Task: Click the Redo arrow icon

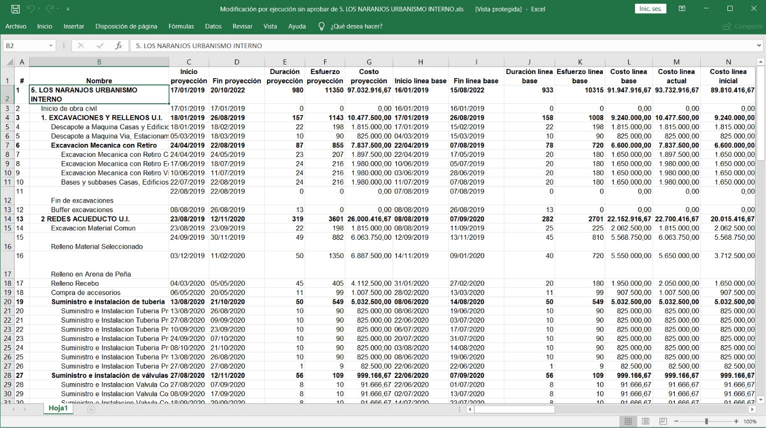Action: pos(50,9)
